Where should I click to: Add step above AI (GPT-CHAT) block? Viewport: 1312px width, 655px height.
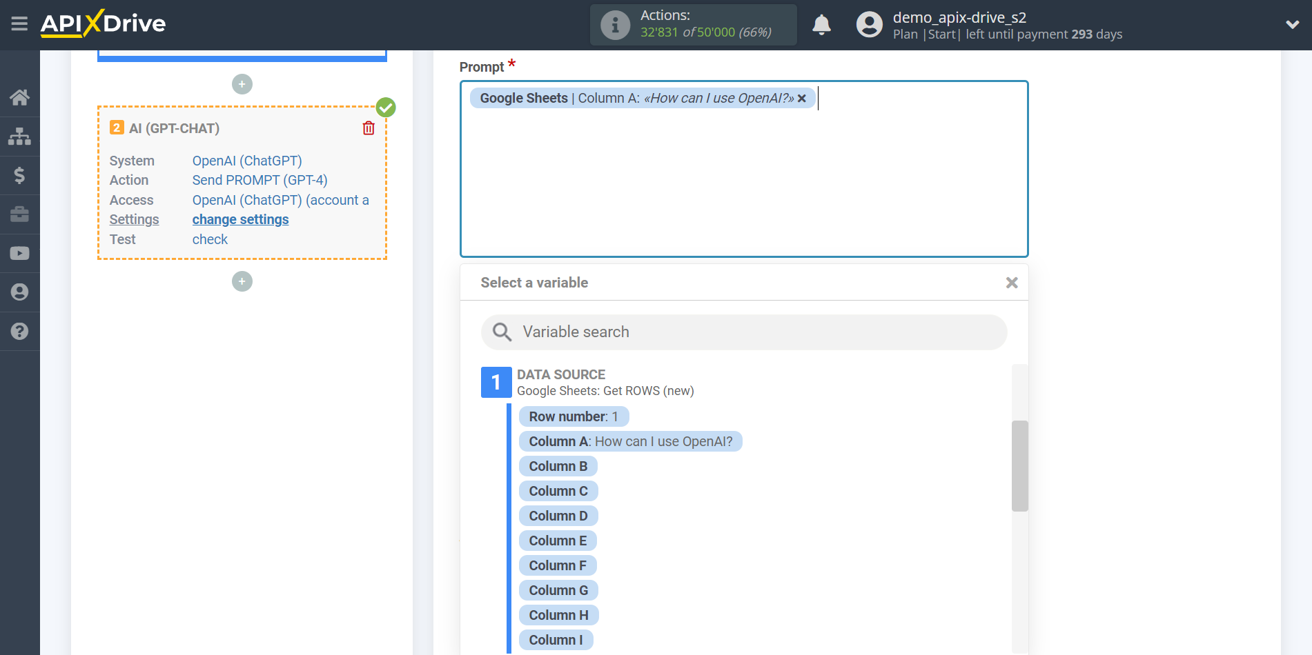click(242, 84)
